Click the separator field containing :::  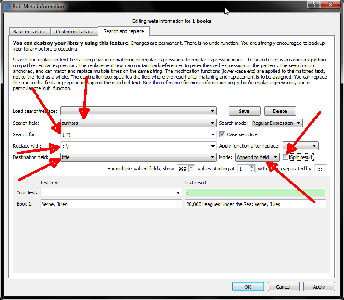point(320,169)
